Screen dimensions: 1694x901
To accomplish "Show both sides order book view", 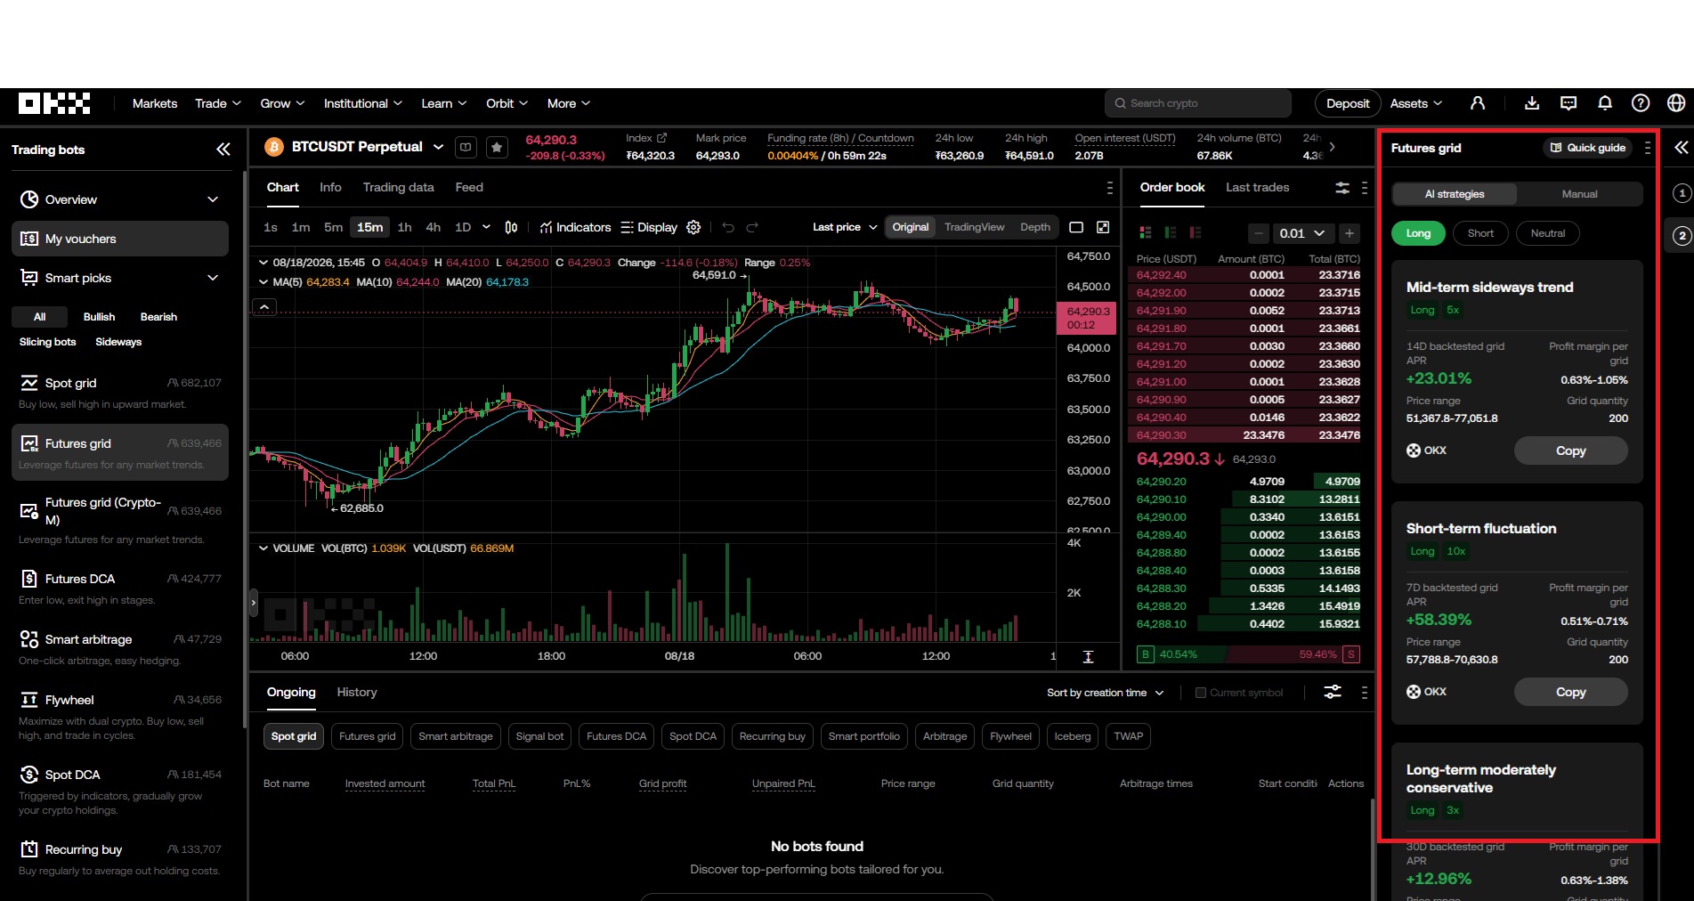I will click(1146, 232).
